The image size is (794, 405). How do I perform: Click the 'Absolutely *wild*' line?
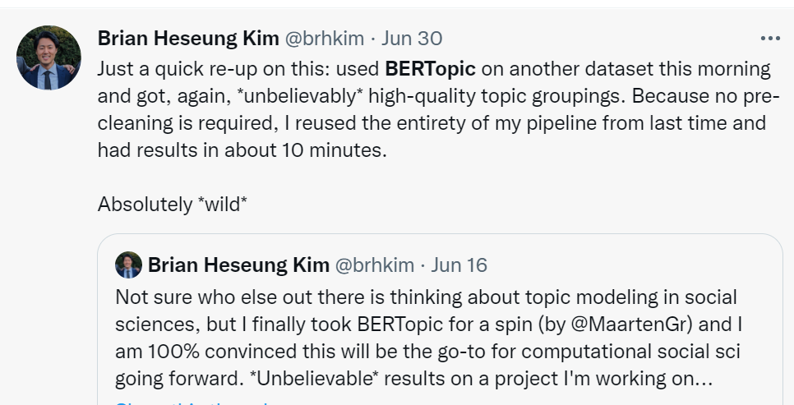point(173,204)
